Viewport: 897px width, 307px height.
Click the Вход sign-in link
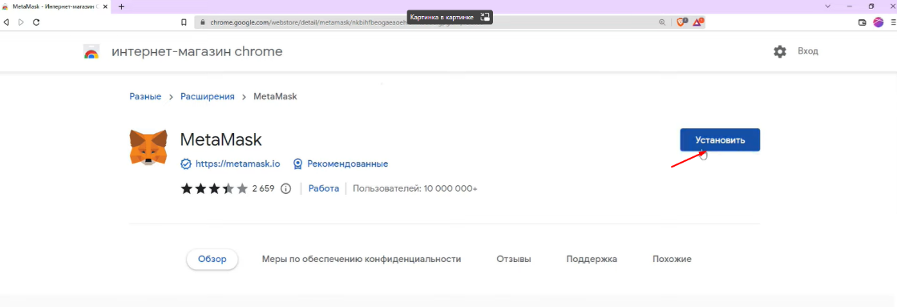click(x=808, y=50)
